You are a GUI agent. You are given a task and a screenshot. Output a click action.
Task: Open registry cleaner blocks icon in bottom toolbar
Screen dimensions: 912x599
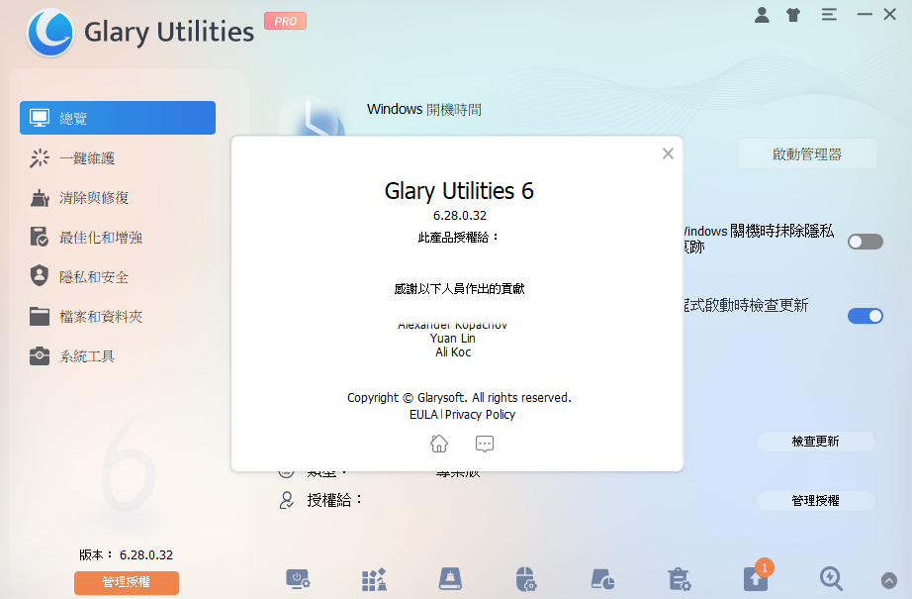[374, 579]
